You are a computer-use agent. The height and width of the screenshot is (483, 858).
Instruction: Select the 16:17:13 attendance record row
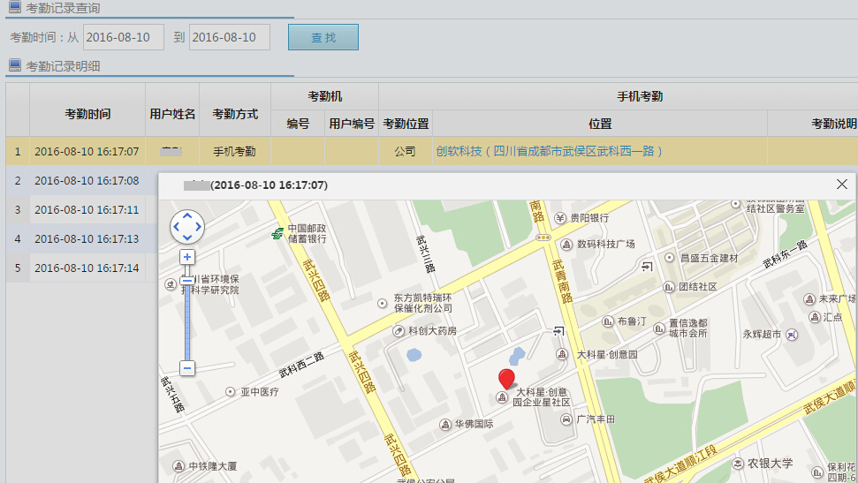coord(87,238)
